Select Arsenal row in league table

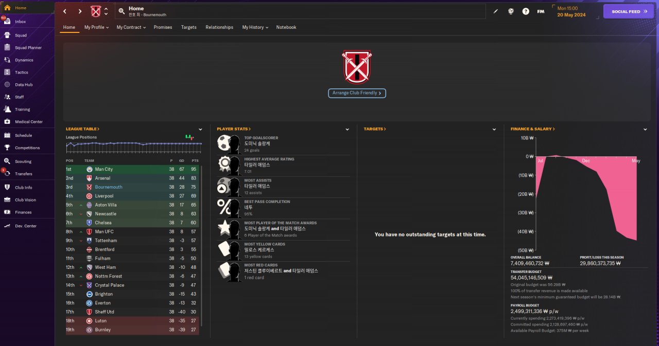pyautogui.click(x=133, y=178)
